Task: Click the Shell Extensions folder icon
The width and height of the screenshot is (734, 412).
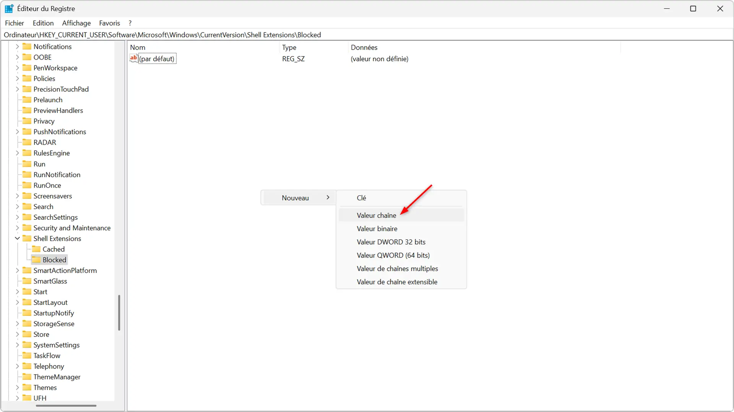Action: coord(27,238)
